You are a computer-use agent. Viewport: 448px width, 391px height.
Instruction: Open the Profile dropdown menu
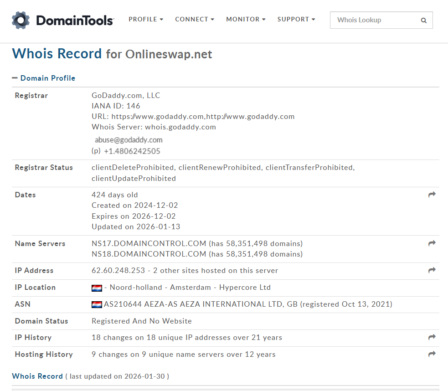146,19
